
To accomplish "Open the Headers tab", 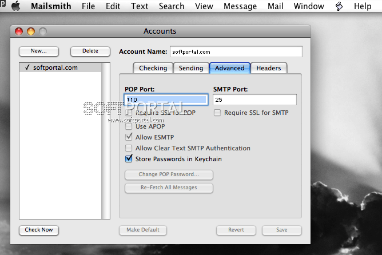I will tap(268, 68).
